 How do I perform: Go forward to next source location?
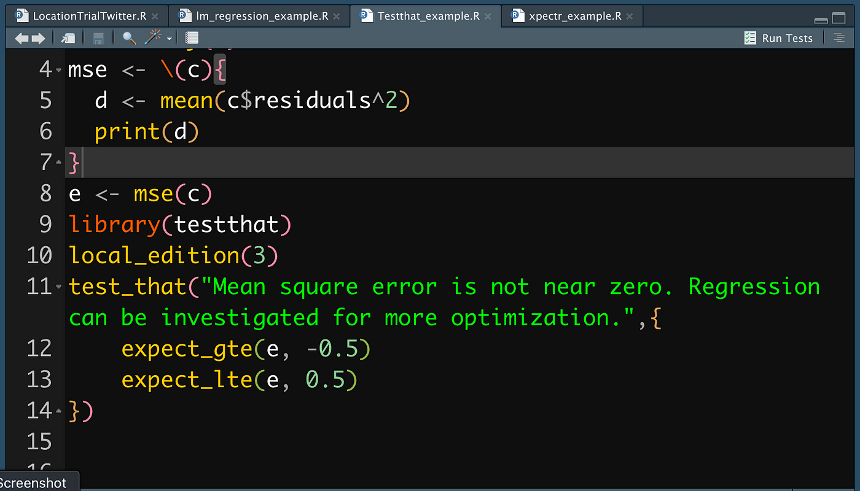pyautogui.click(x=38, y=38)
